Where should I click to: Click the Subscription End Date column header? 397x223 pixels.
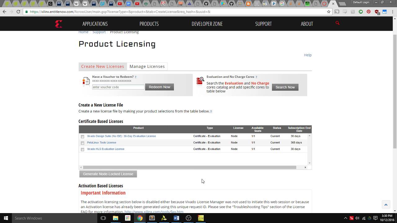299,129
